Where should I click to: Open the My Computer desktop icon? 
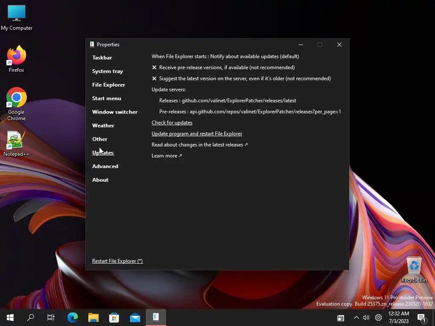click(x=17, y=17)
